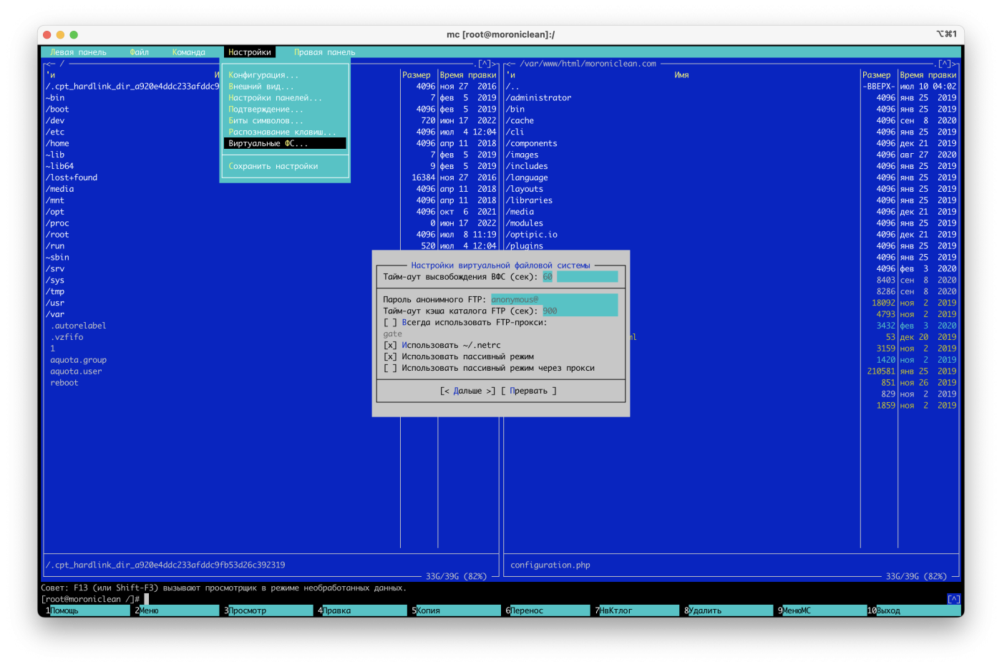Select '/etc' directory in left panel
1002x667 pixels.
point(55,132)
